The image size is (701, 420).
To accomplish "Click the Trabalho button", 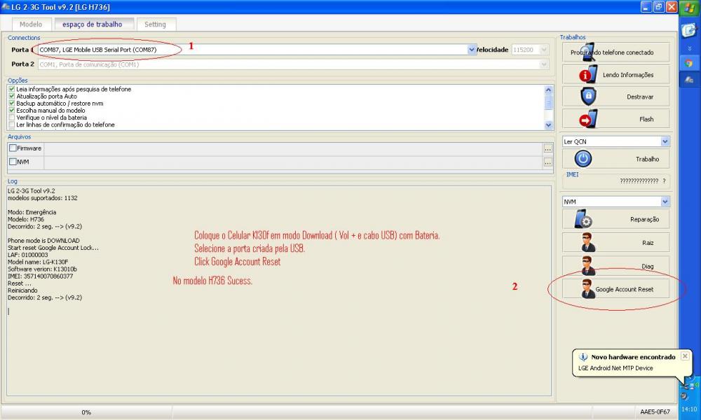I will click(615, 159).
